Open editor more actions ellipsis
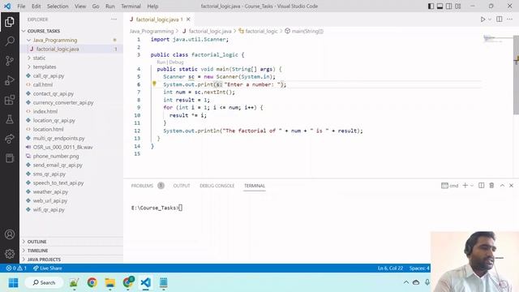Viewport: 519px width, 292px height. pyautogui.click(x=510, y=19)
